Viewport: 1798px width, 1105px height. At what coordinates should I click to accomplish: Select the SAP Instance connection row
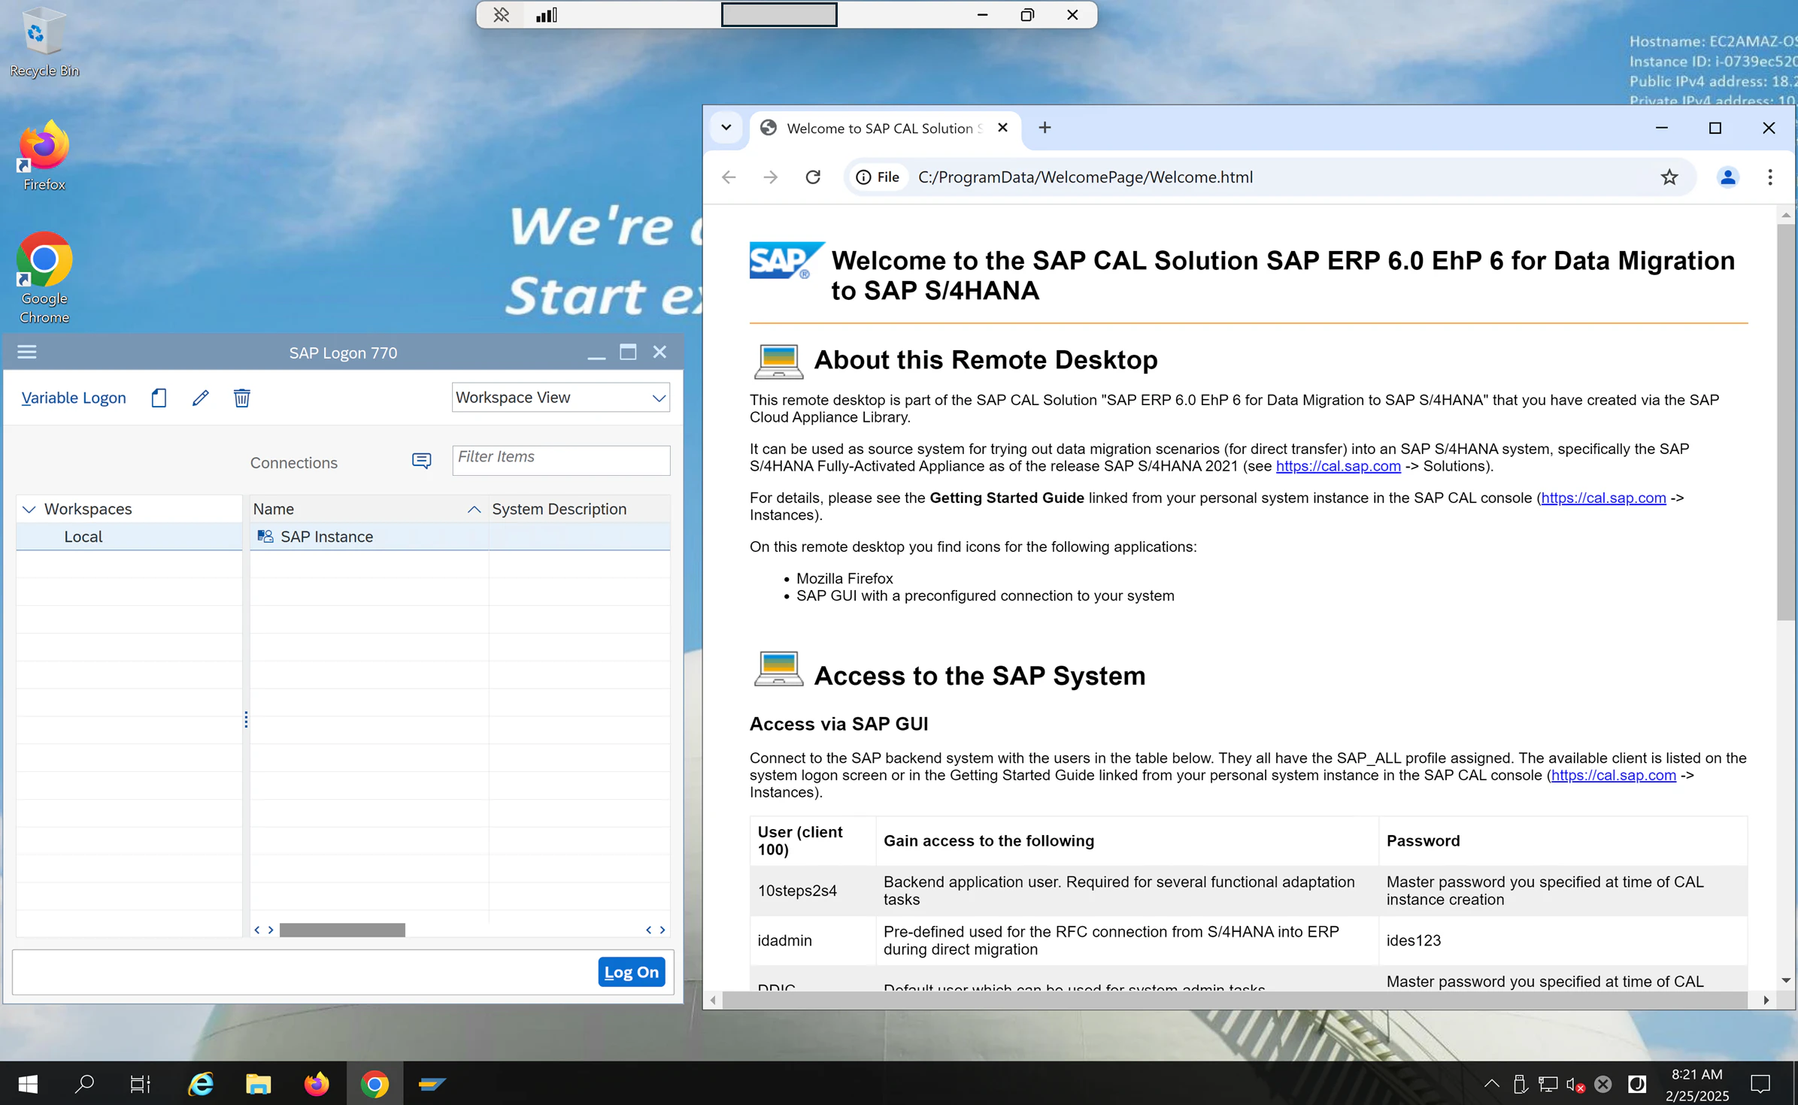459,537
